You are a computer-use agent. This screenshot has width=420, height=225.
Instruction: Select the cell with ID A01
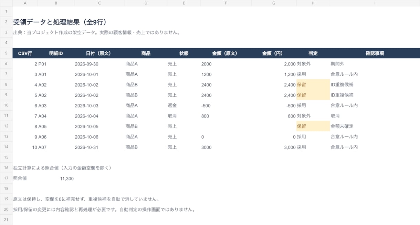[56, 74]
